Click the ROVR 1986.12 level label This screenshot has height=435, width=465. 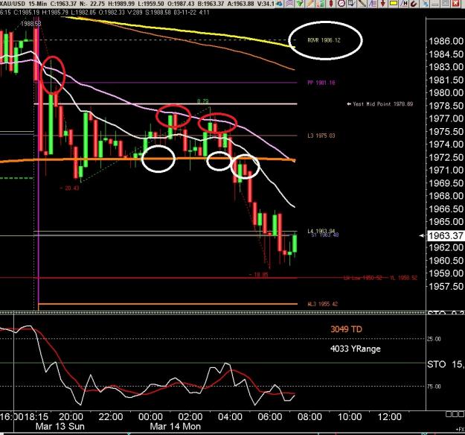tap(324, 40)
